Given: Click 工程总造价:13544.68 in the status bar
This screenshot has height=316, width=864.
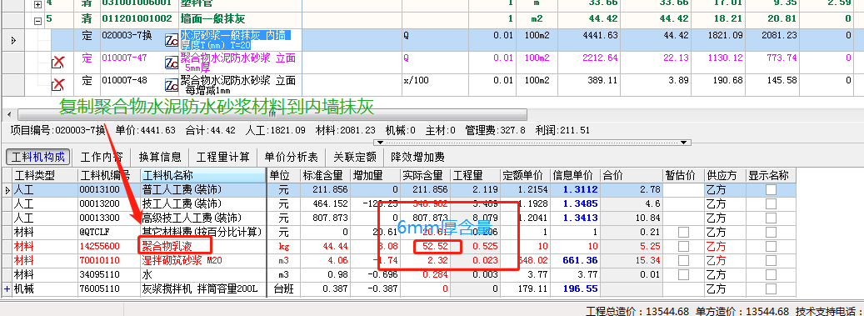Looking at the screenshot, I should pos(637,311).
